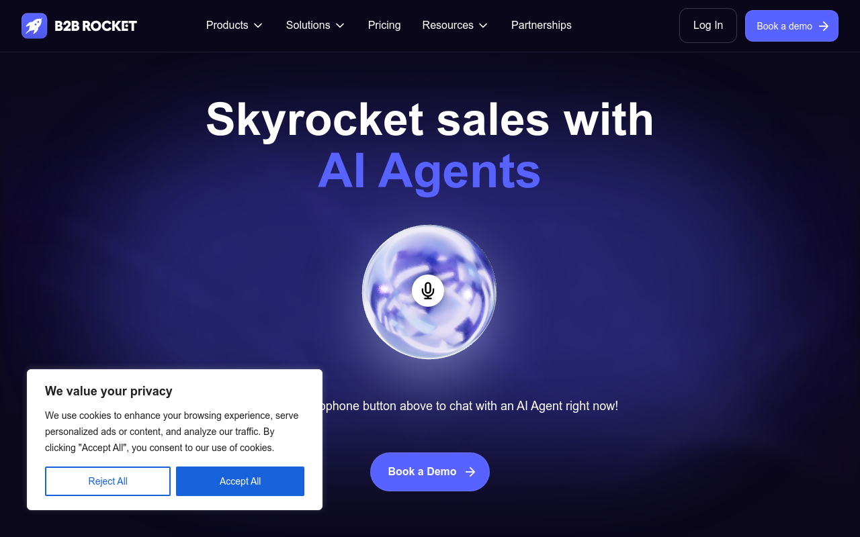860x537 pixels.
Task: Click the B2B ROCKET wordmark text
Action: 95,26
